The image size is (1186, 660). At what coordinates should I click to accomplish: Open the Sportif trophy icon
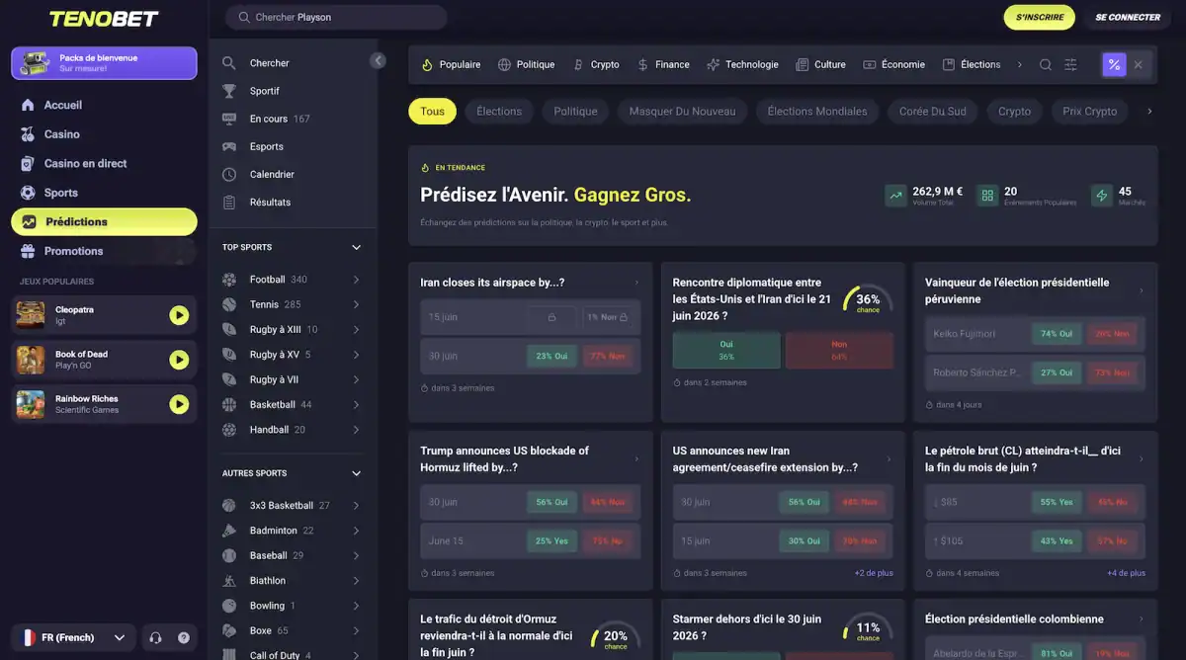(x=229, y=91)
